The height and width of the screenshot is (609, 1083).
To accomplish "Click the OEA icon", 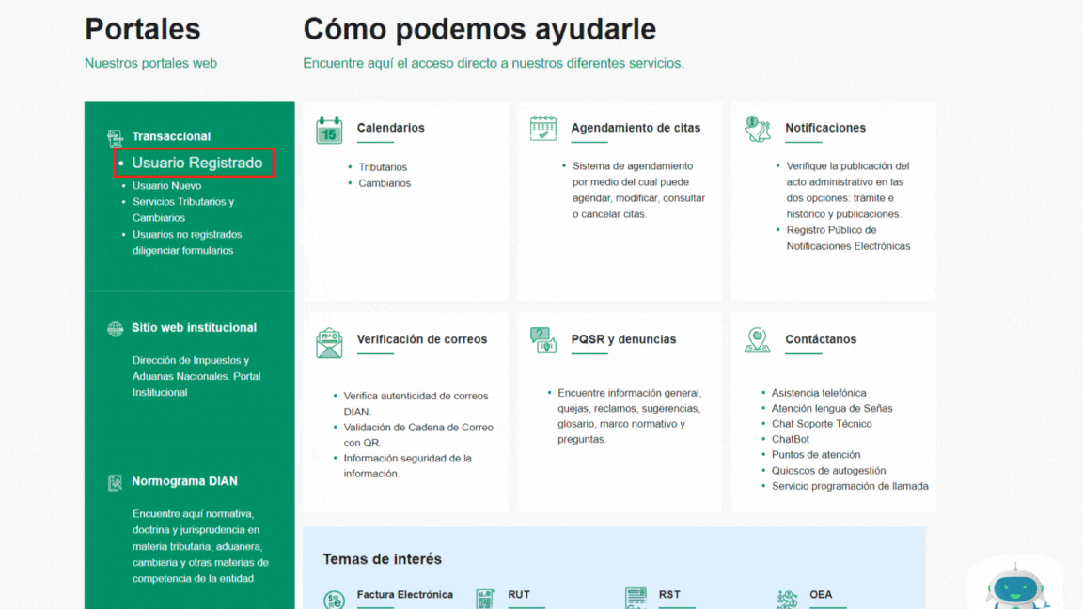I will click(787, 599).
